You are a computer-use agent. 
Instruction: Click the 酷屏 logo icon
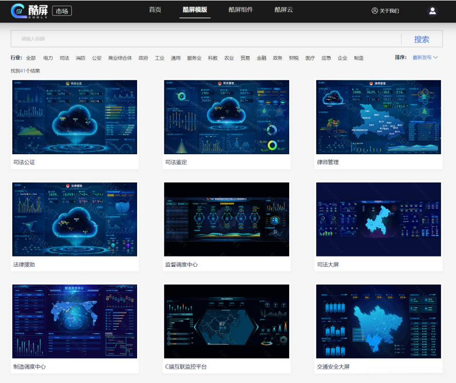point(18,11)
